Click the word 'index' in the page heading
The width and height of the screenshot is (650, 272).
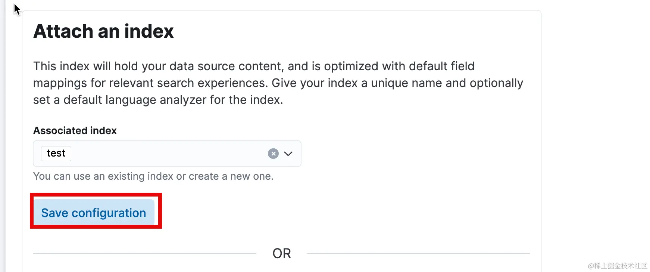click(149, 31)
